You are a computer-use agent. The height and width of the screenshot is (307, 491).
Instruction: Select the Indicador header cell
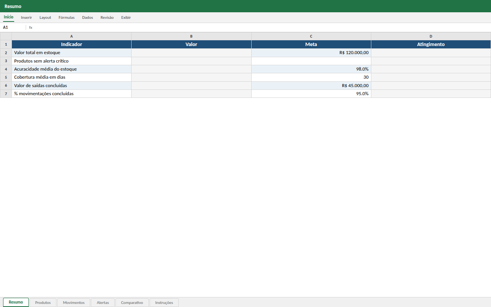click(72, 45)
